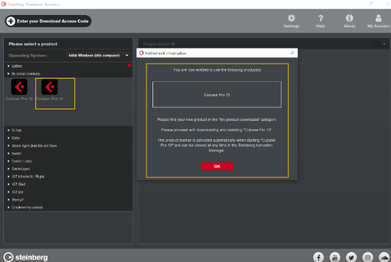Expand the SpectraLayers category
The image size is (391, 262).
[8, 168]
